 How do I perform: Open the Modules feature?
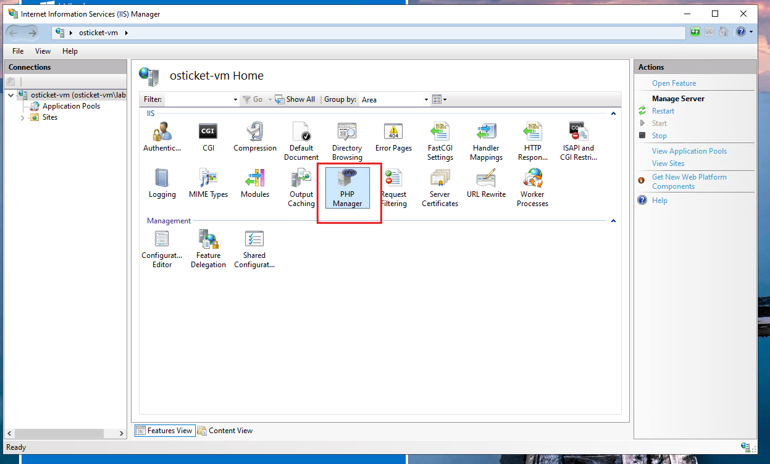(x=255, y=183)
